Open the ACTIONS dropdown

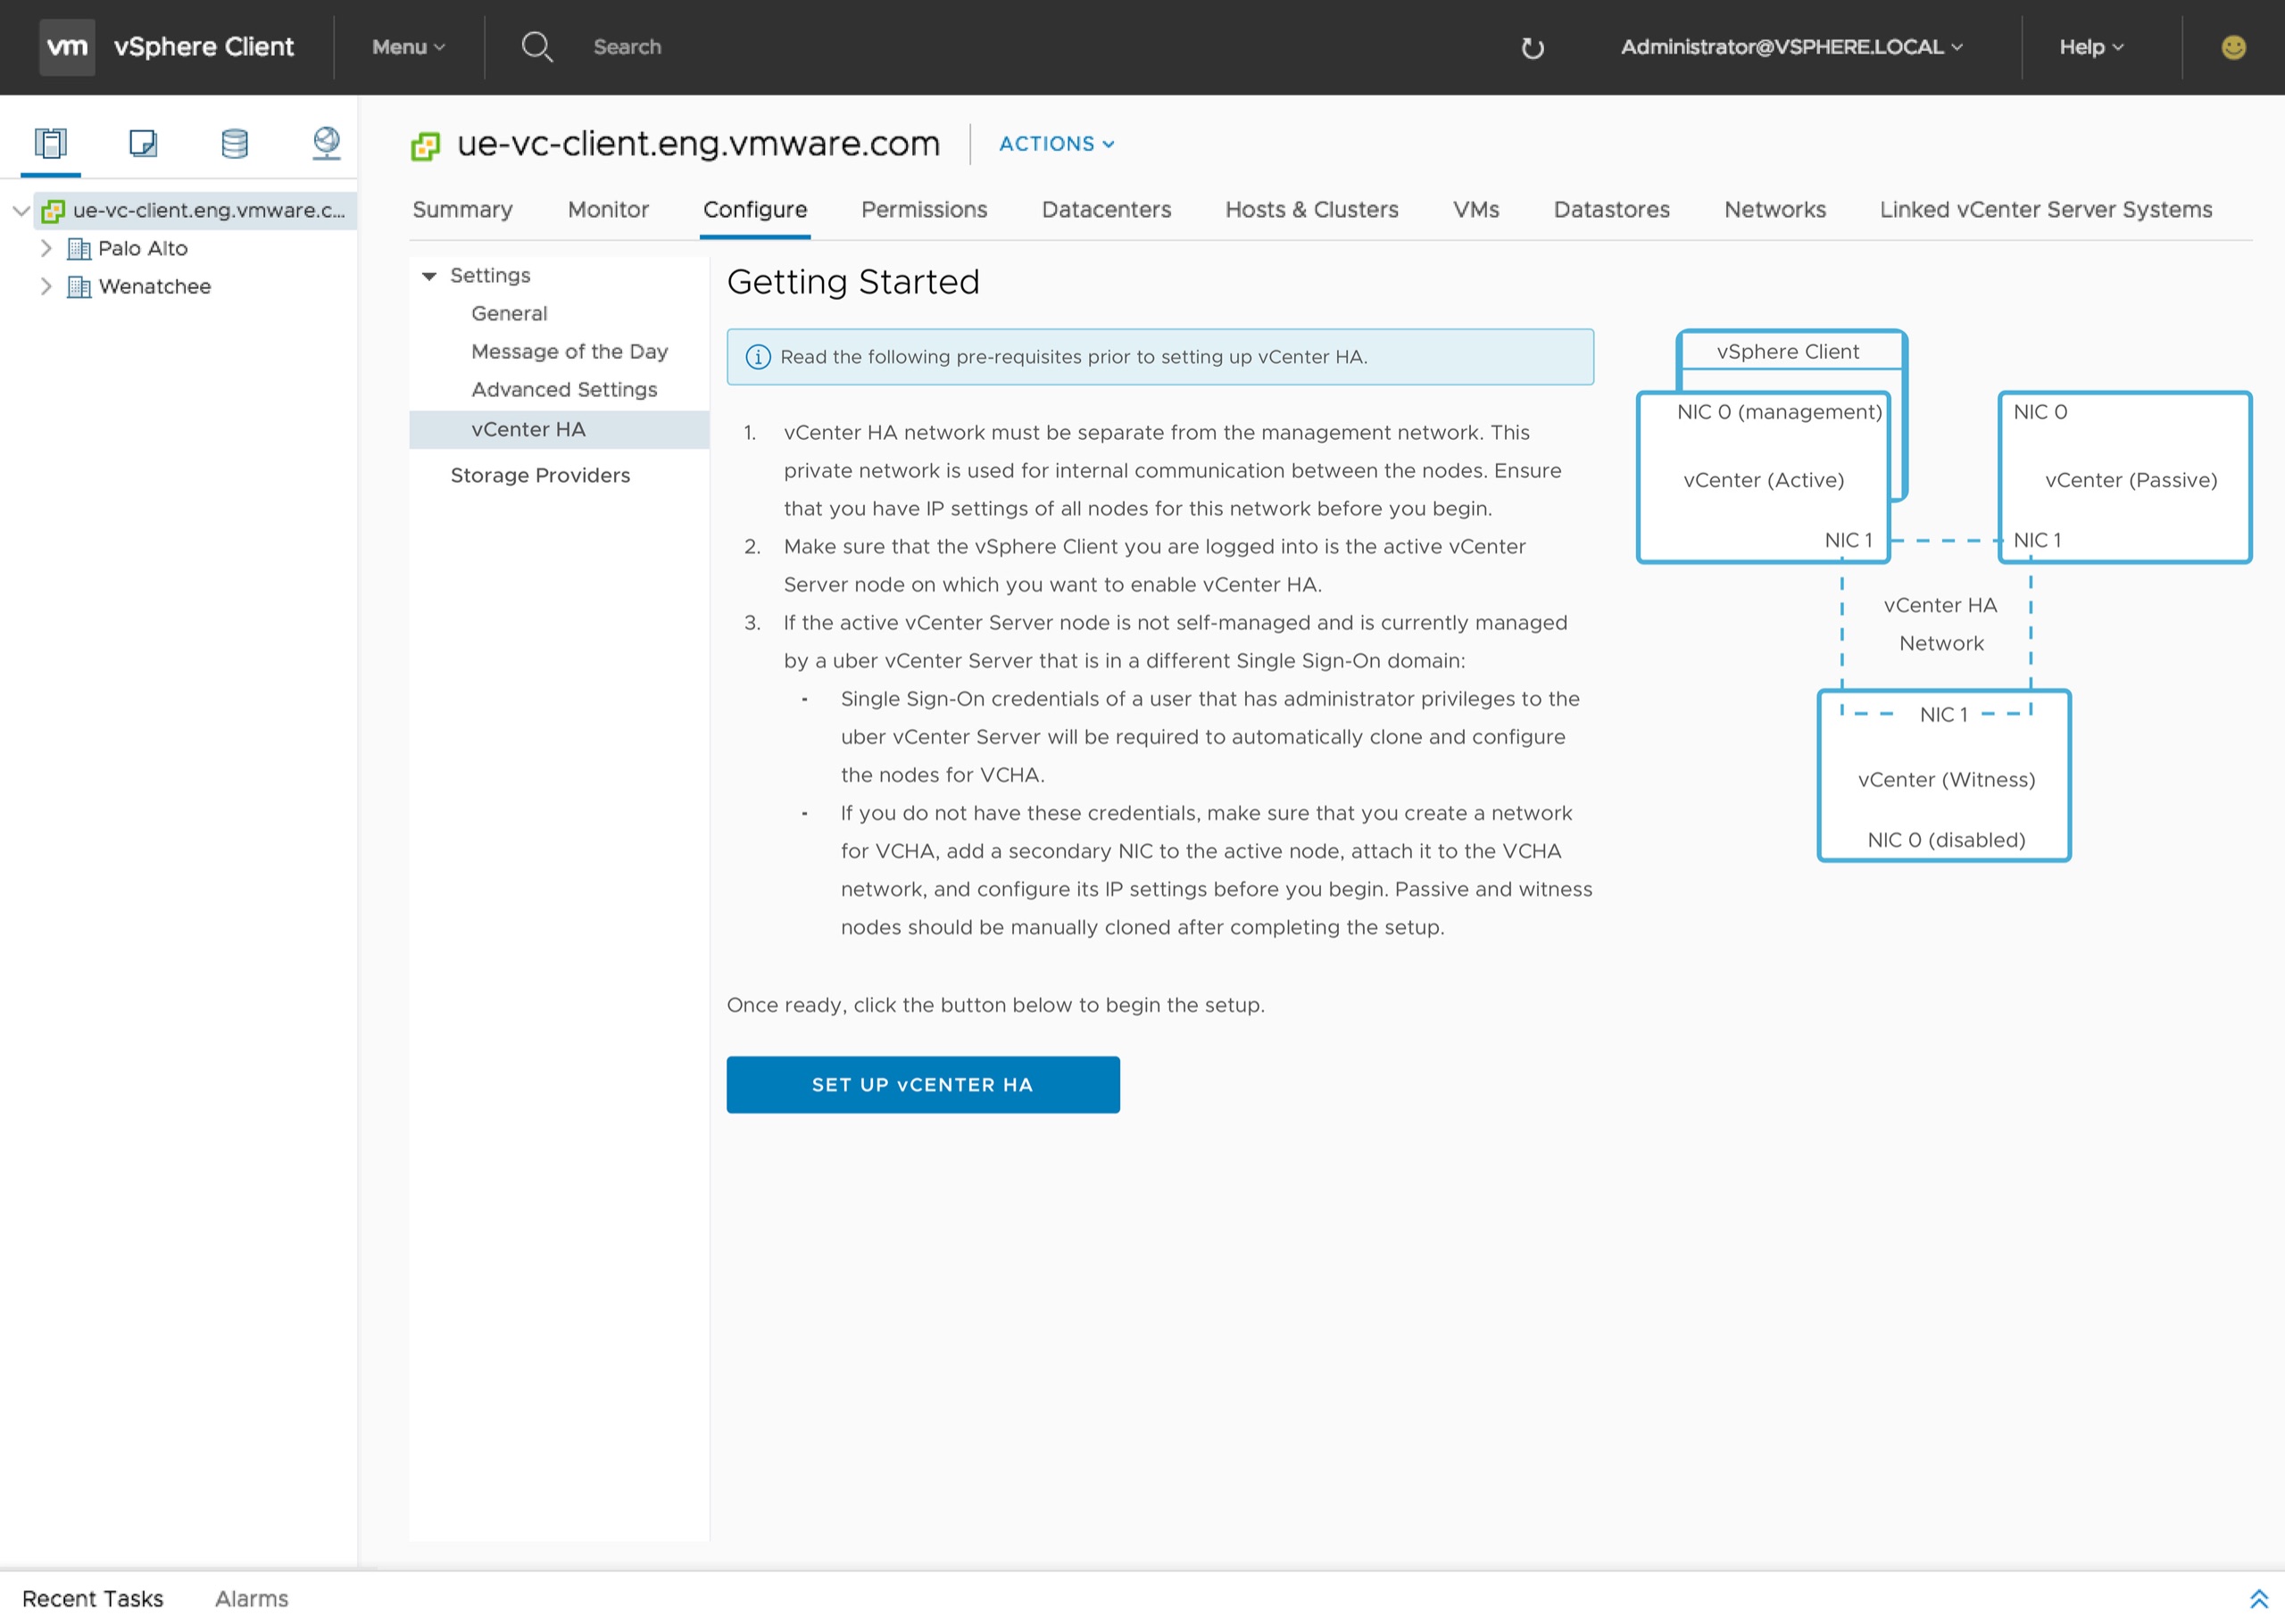pos(1056,144)
